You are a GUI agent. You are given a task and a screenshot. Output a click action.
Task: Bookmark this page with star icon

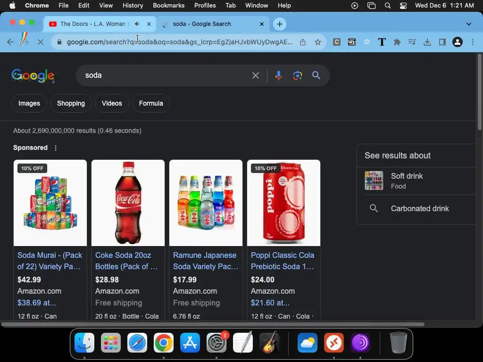(x=318, y=42)
